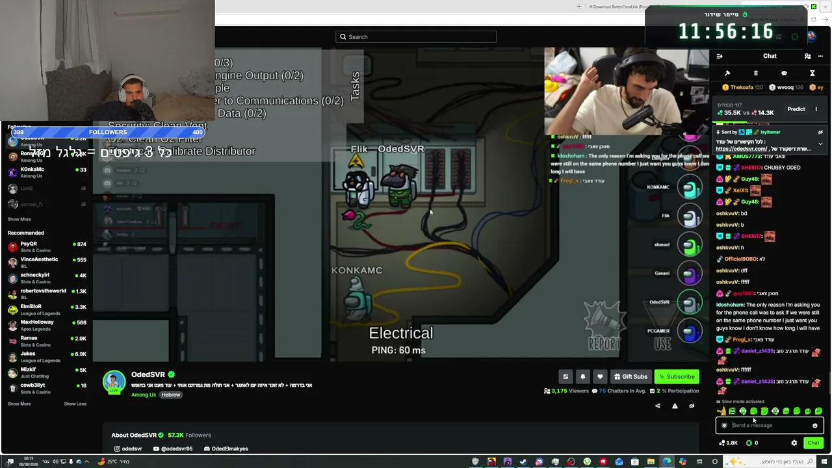The image size is (832, 468).
Task: Click the Kick coin balance showing 0
Action: [x=752, y=443]
